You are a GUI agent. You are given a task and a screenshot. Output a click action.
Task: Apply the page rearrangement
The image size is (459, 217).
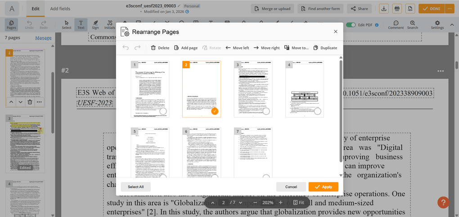324,187
